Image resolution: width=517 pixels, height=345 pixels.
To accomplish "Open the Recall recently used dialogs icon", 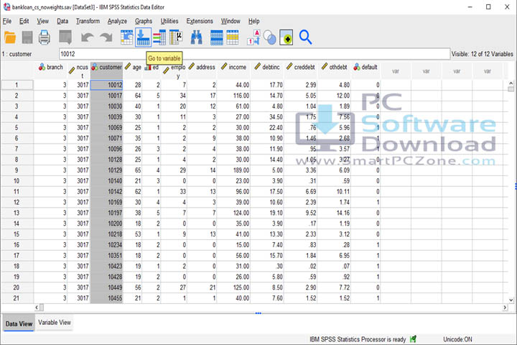I will click(65, 37).
